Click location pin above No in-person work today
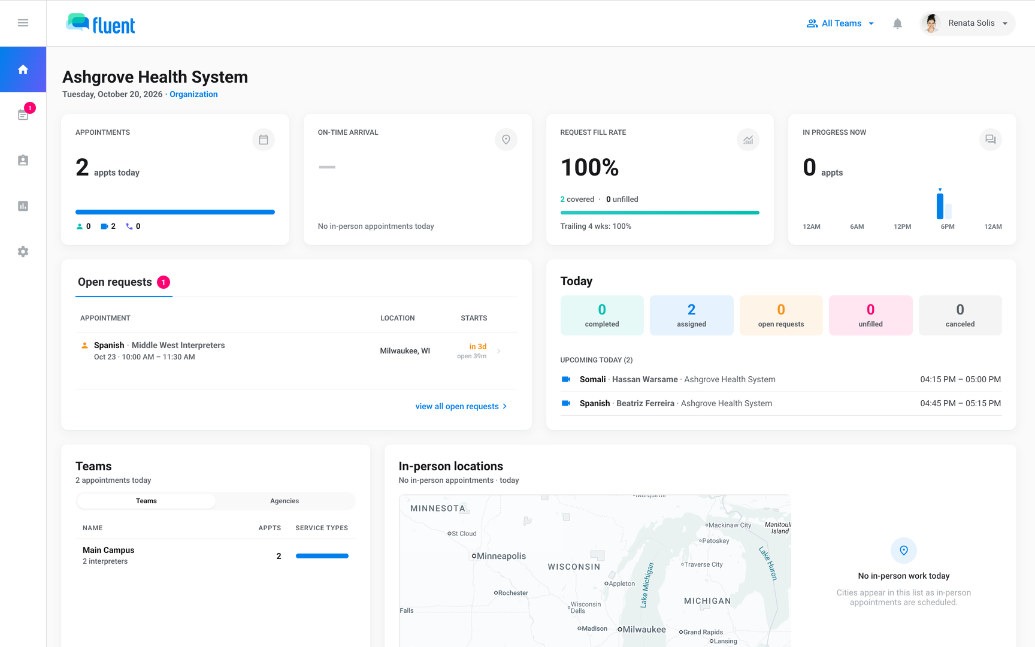 click(x=904, y=551)
